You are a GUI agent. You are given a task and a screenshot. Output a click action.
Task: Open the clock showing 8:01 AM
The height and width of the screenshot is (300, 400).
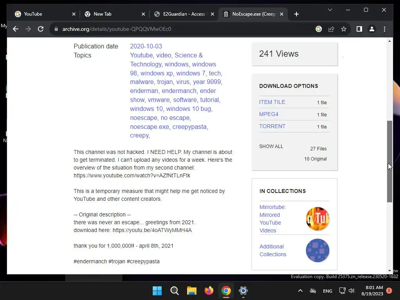(x=372, y=291)
